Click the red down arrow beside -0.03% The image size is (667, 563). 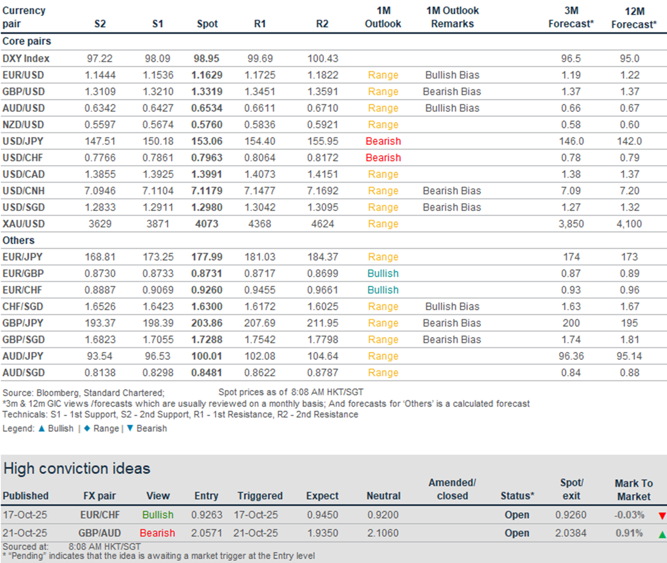coord(662,516)
